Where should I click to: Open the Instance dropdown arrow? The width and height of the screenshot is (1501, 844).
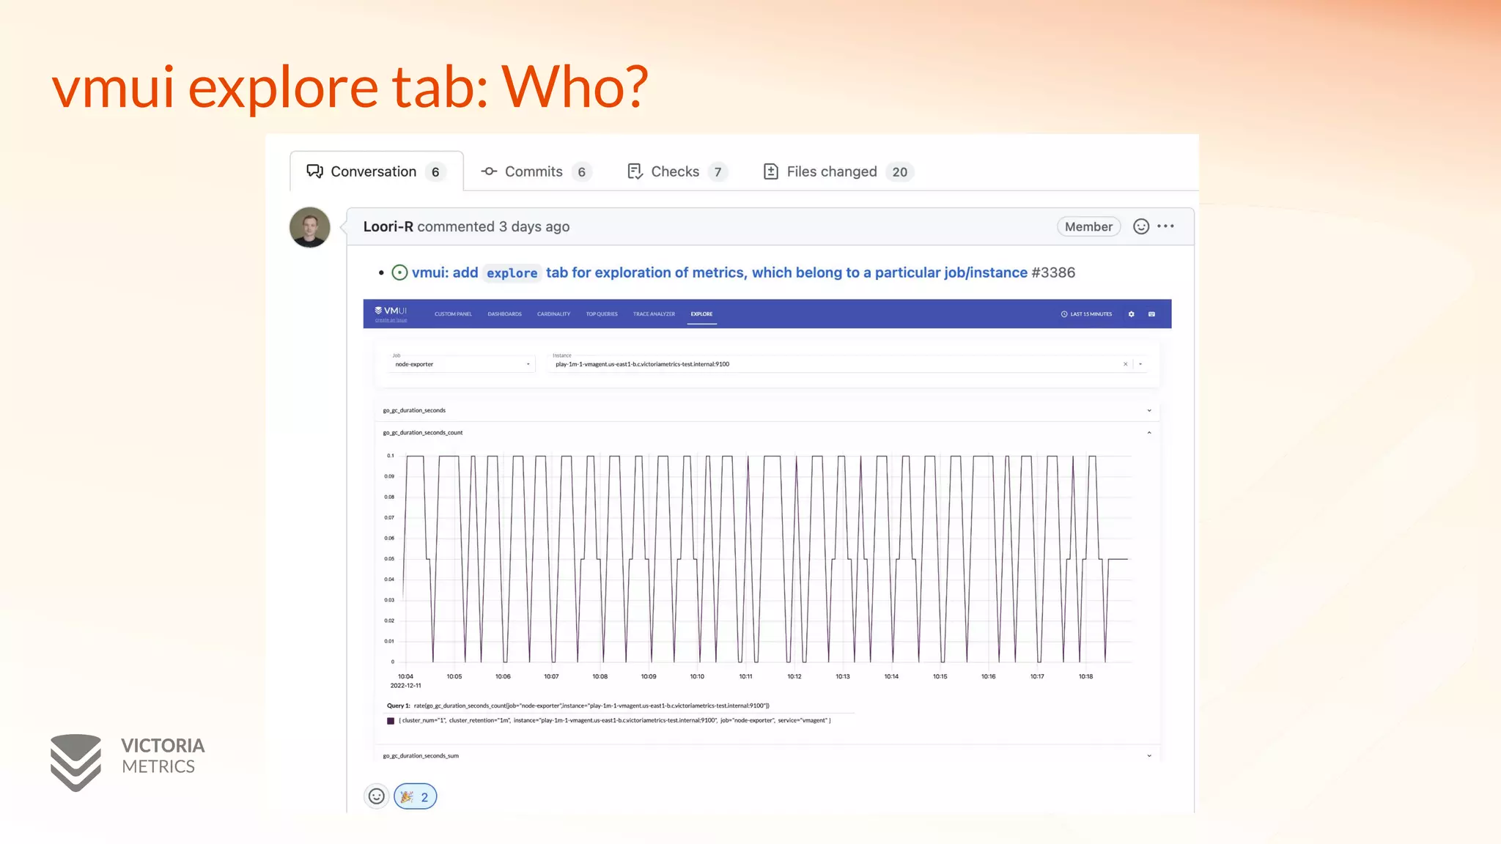pos(1140,364)
